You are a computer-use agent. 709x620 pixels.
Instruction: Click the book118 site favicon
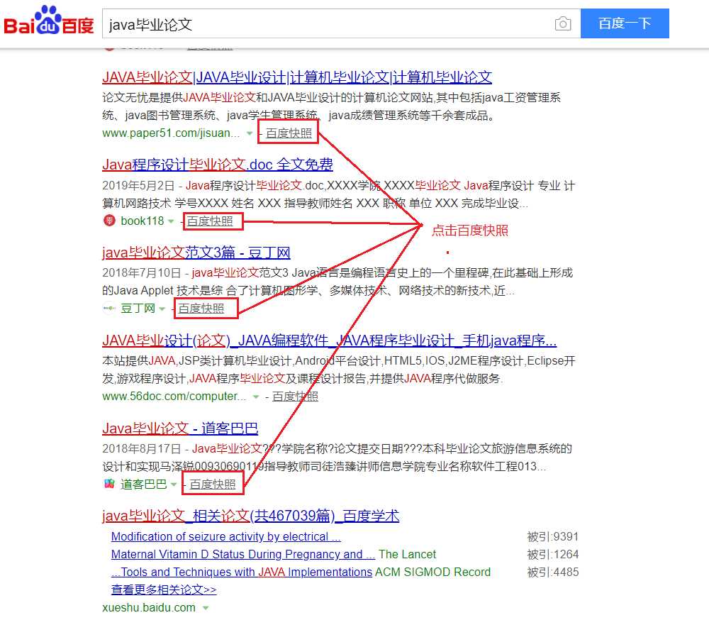click(x=109, y=221)
